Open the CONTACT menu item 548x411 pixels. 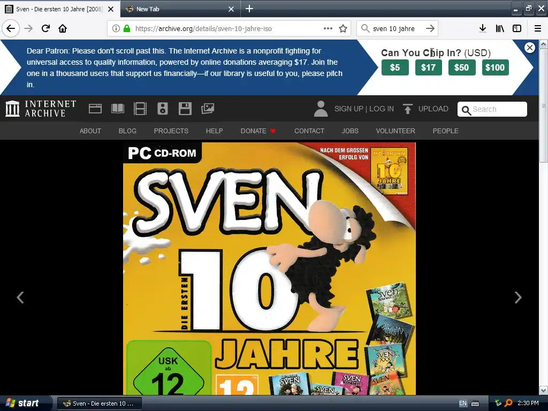pyautogui.click(x=309, y=131)
